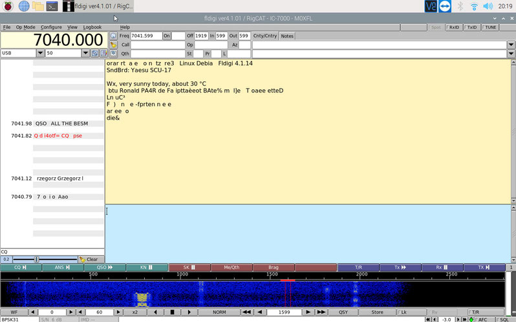
Task: Open Wi-Fi network tray icon
Action: [474, 6]
